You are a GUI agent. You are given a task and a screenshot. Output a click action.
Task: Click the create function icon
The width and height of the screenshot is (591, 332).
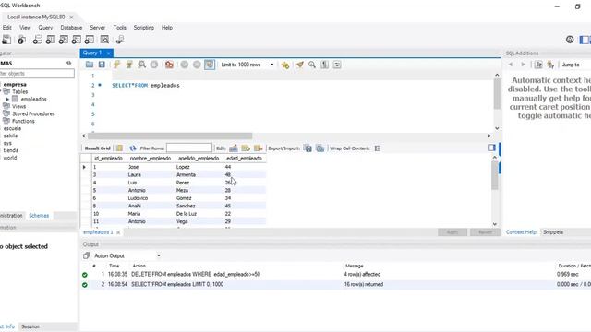tap(90, 40)
